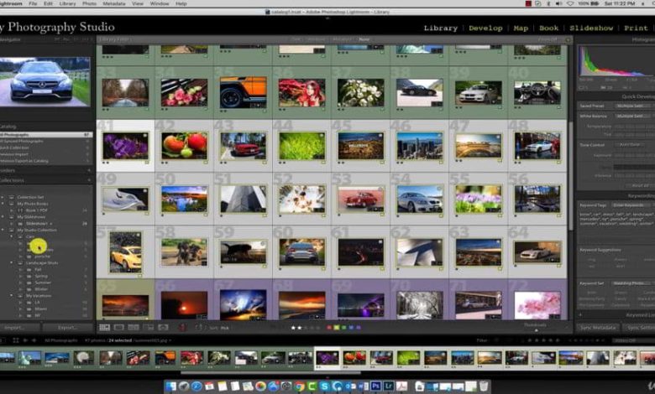Open the Keyword Tags dropdown

click(x=632, y=205)
